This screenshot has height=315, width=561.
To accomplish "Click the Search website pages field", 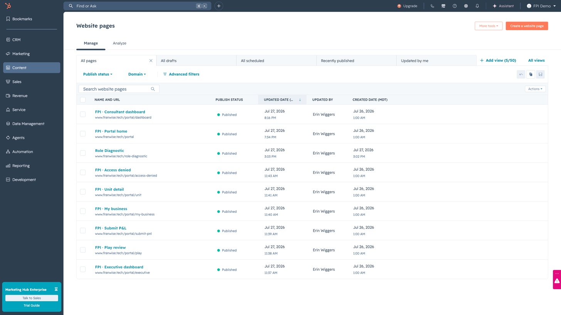I will pos(119,89).
